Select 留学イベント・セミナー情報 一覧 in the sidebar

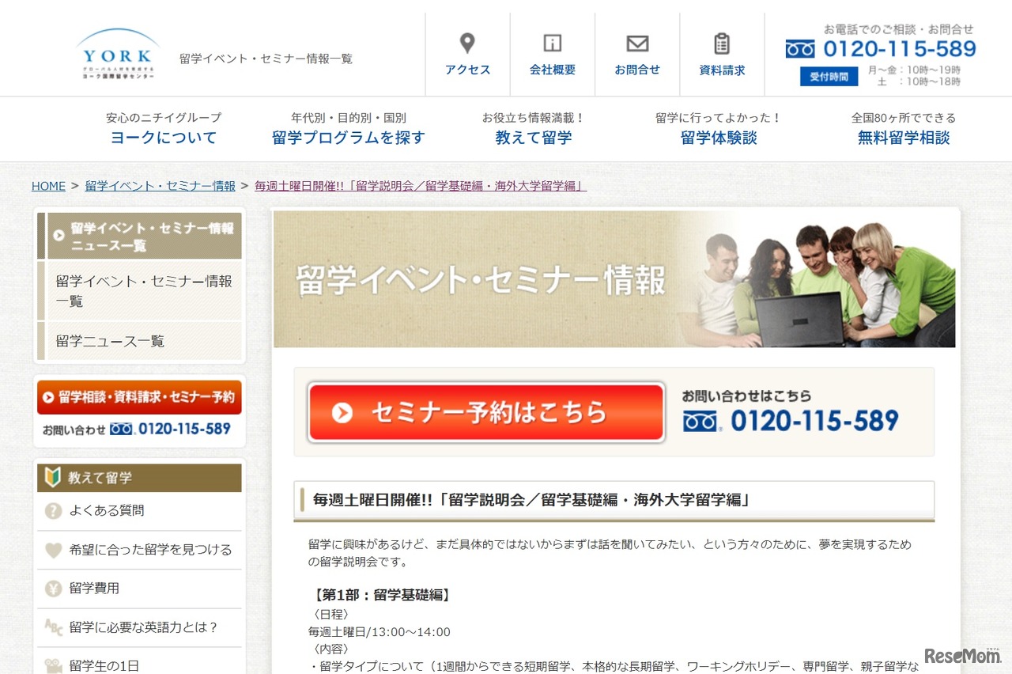point(139,291)
